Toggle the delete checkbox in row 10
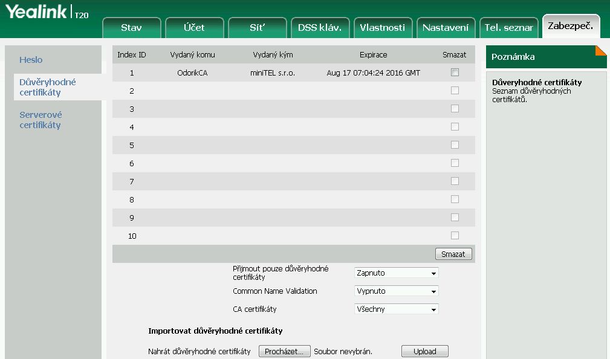Screen dimensions: 610x359 tap(455, 236)
